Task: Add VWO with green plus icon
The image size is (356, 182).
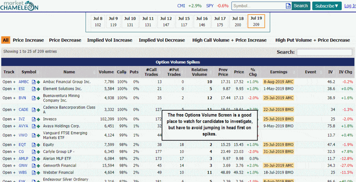Action: click(38, 135)
